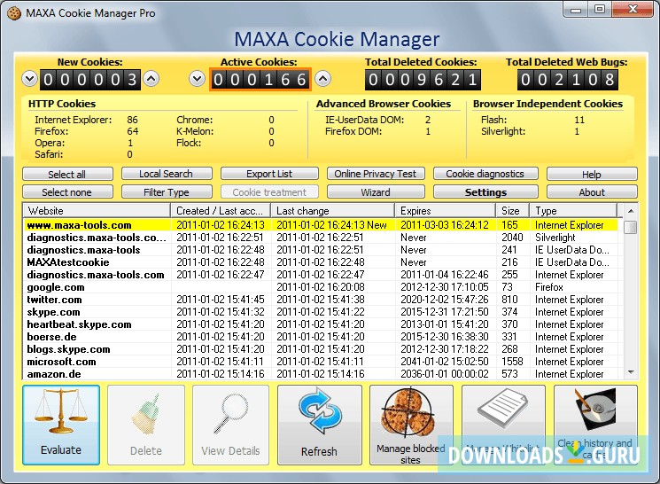Screen dimensions: 660x484
Task: Click the list scrollbar up arrow
Action: tap(631, 211)
